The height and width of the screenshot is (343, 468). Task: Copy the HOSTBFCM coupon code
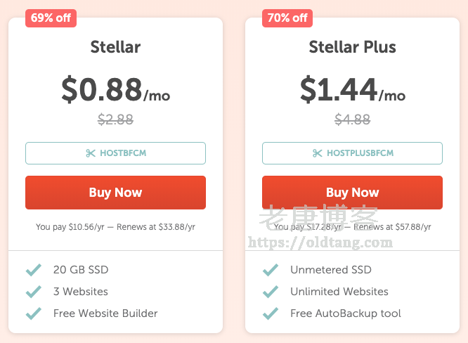(115, 153)
